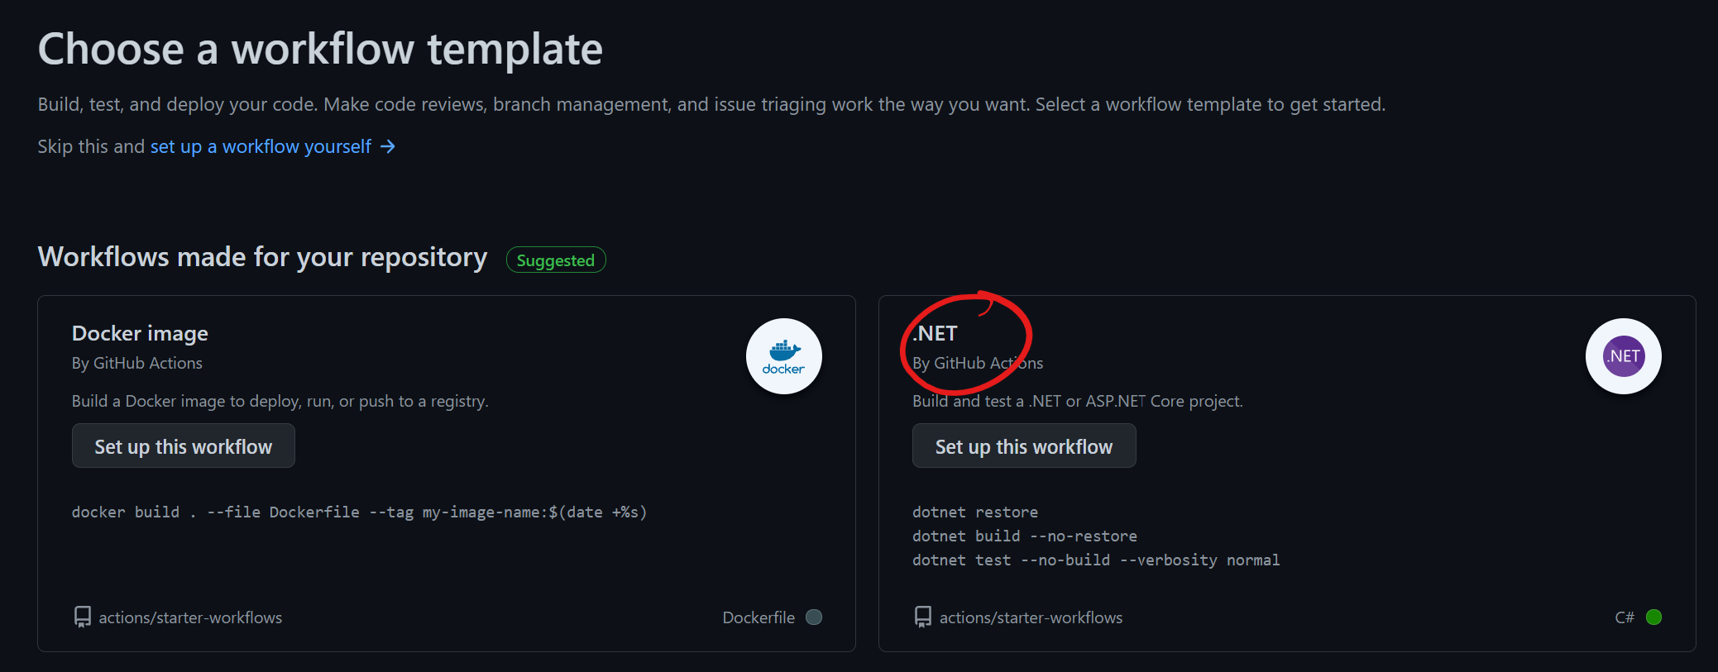Click 'By GitHub Actions' under Docker image
This screenshot has height=672, width=1718.
click(137, 363)
